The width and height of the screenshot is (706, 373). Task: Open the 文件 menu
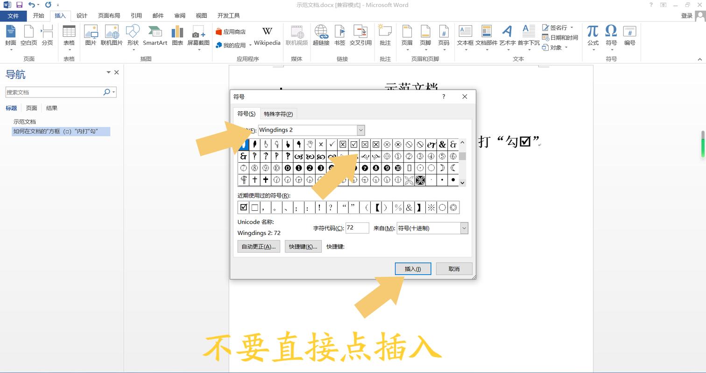coord(13,16)
